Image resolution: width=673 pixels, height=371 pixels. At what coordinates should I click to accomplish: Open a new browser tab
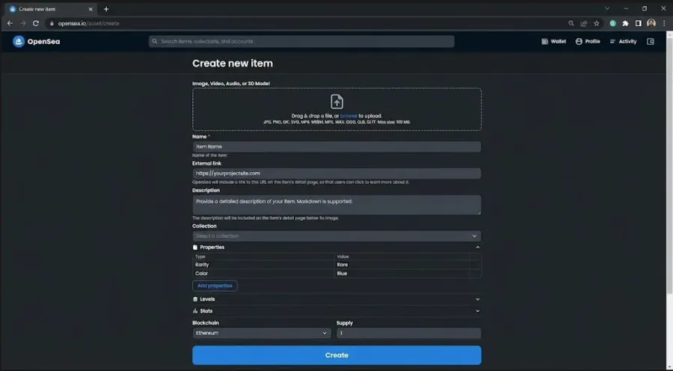tap(106, 9)
